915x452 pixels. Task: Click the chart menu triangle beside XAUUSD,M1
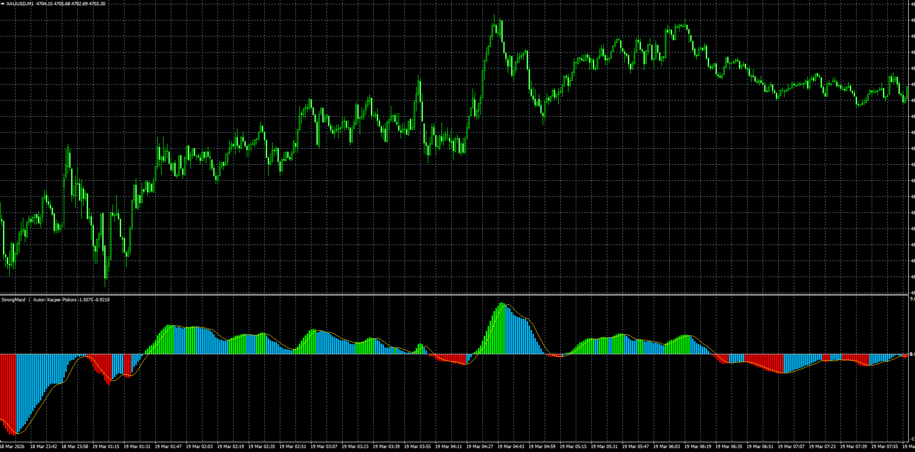pos(2,4)
